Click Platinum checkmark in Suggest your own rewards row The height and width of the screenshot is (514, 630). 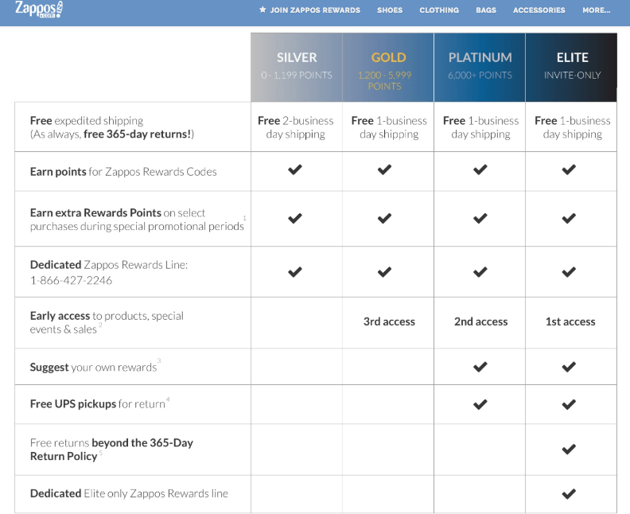point(480,367)
